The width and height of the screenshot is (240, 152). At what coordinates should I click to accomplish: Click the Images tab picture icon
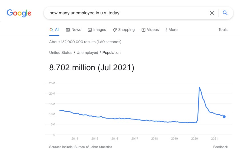coord(90,30)
